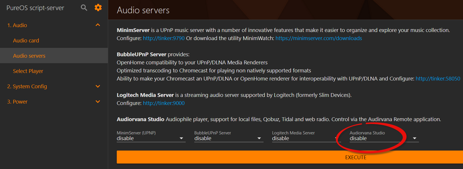This screenshot has width=463, height=169.
Task: Open the http://tinker:58050 BubbleUPnP link
Action: (x=438, y=78)
